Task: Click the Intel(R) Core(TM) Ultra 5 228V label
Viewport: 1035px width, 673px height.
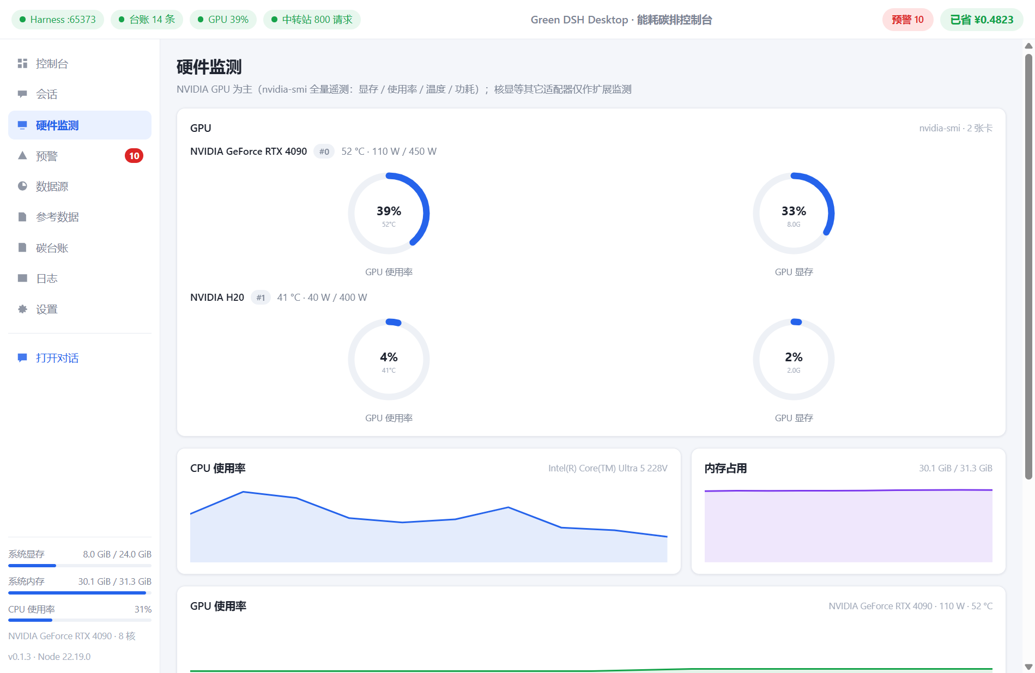Action: (x=608, y=468)
